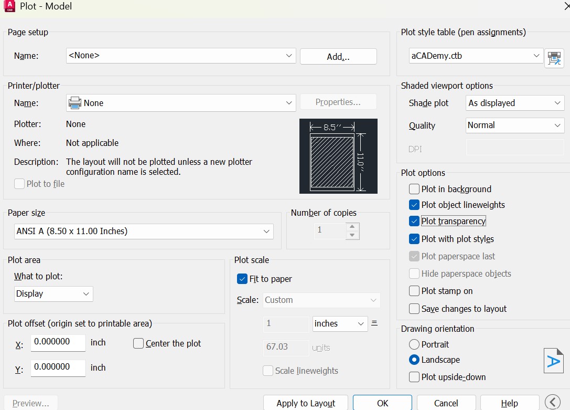Open the Quality dropdown
Image resolution: width=570 pixels, height=410 pixels.
[515, 125]
